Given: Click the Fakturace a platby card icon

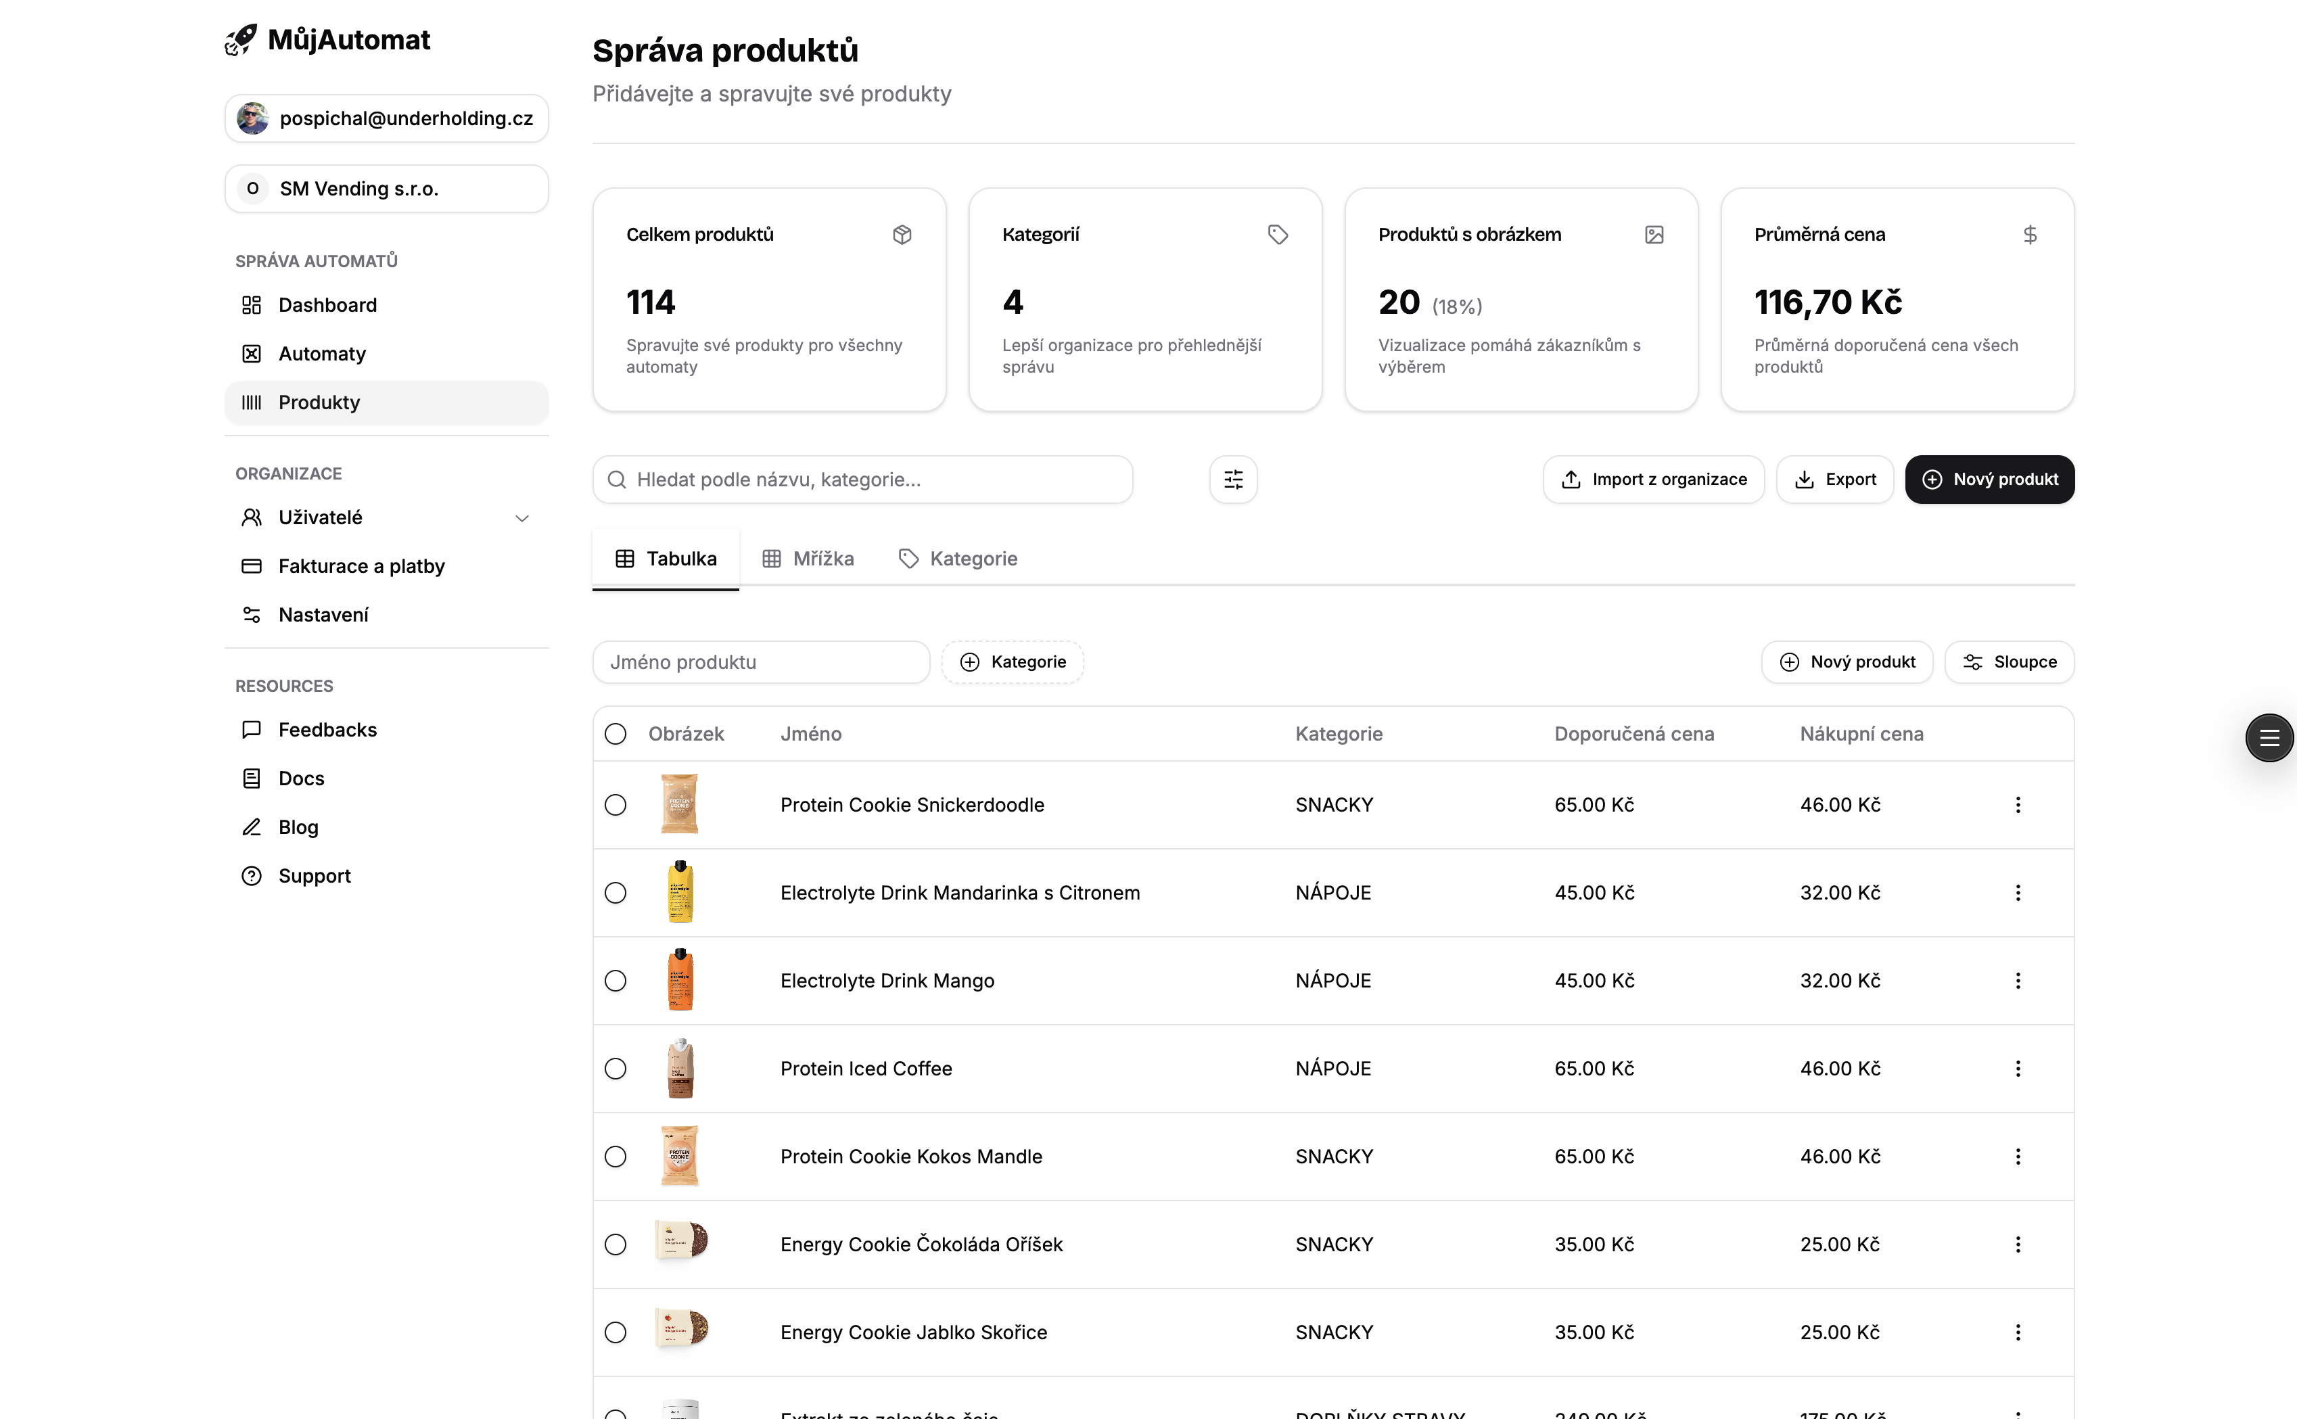Looking at the screenshot, I should (250, 566).
